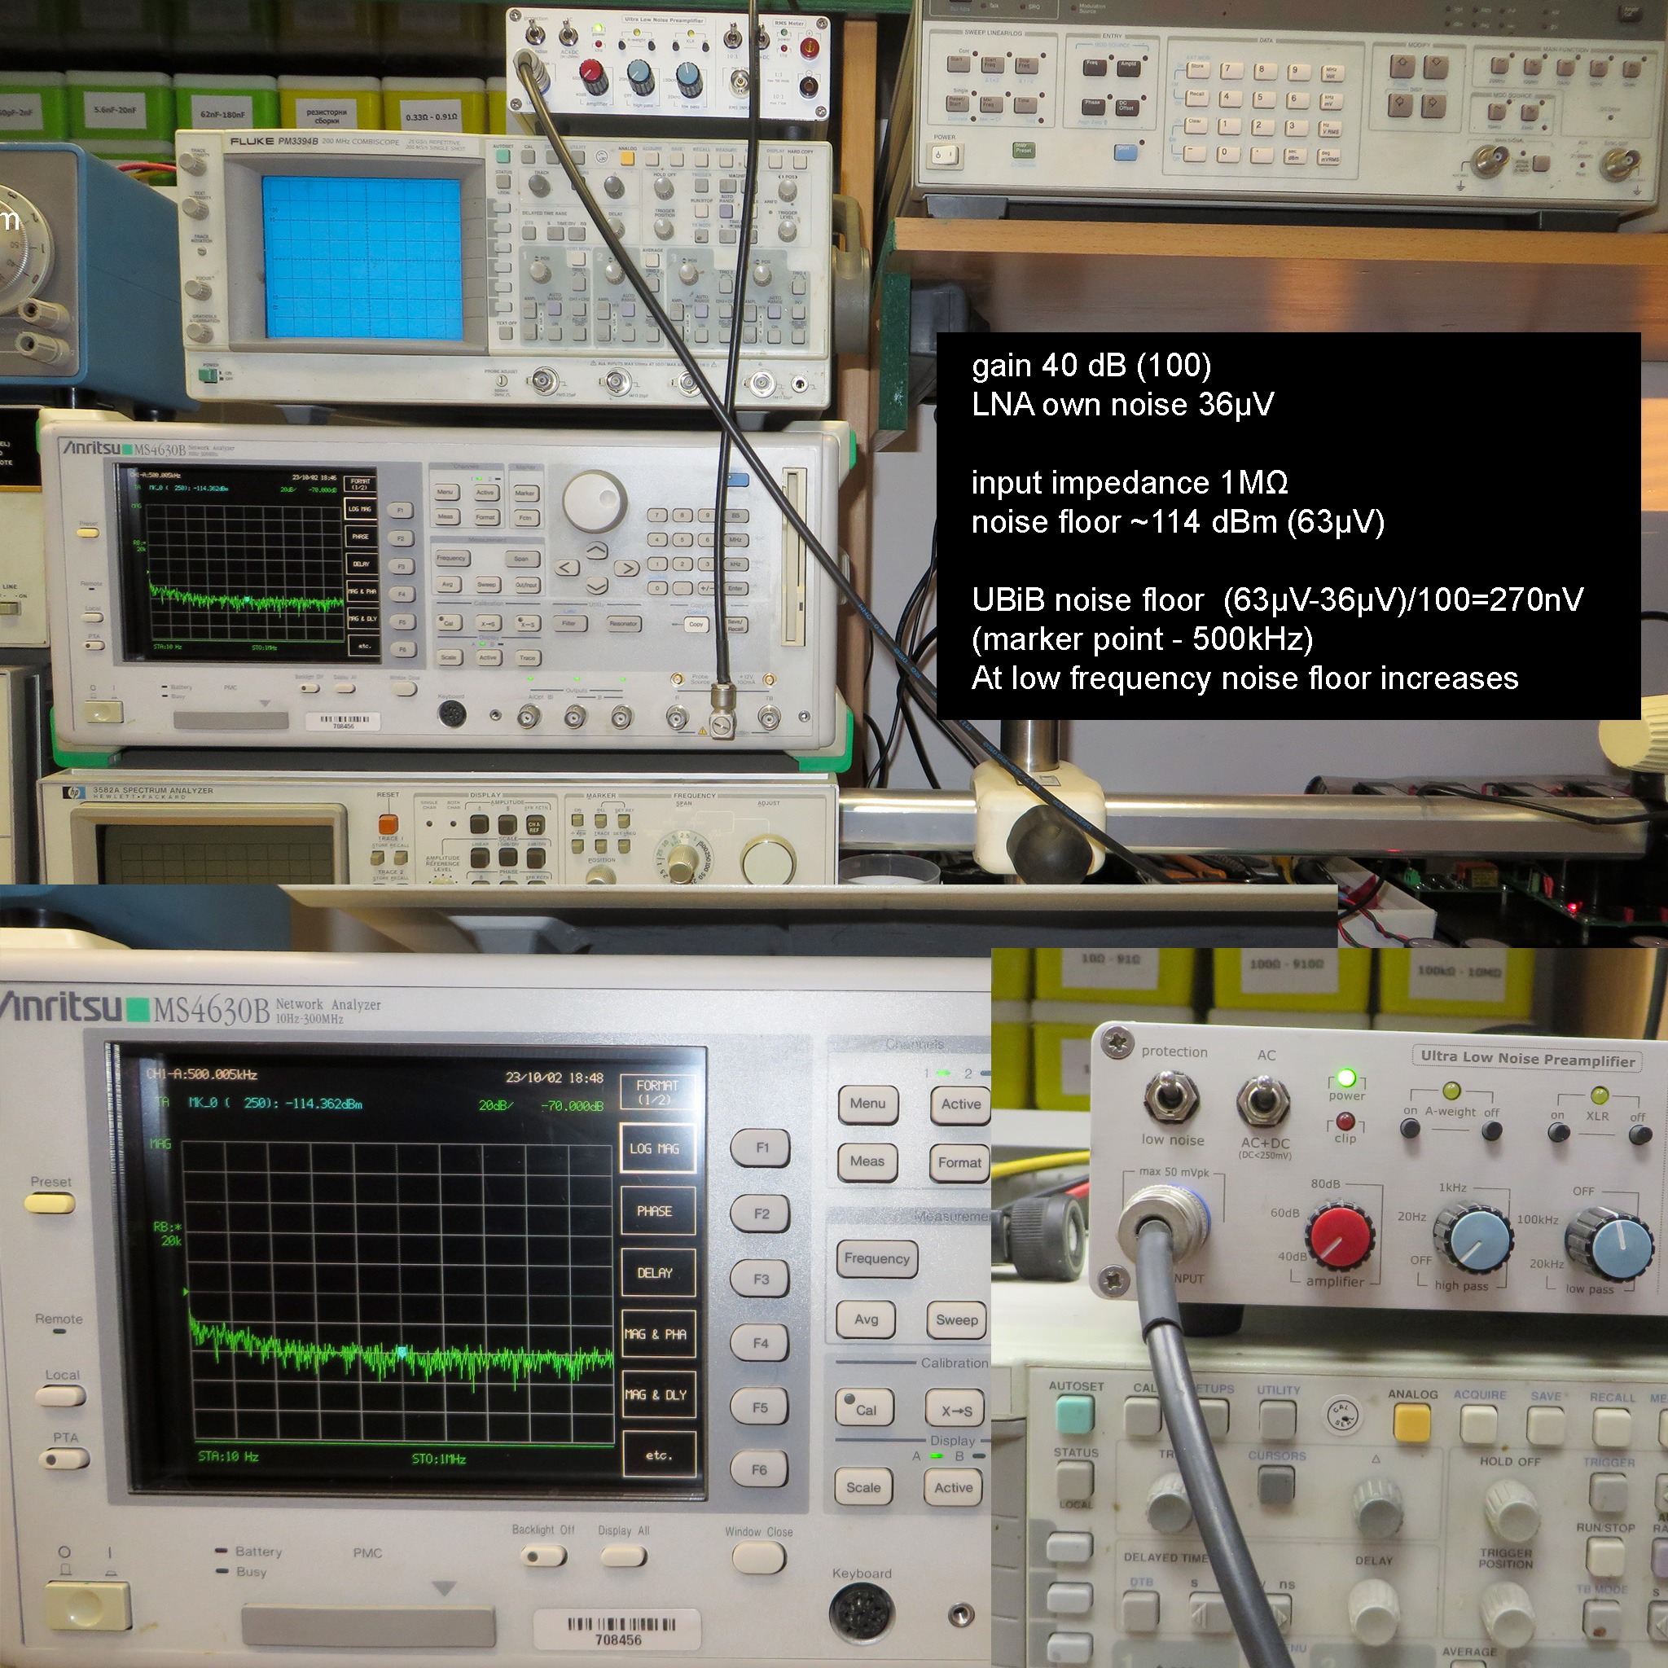
Task: Flip the protection / low noise toggle switch
Action: [1170, 1097]
